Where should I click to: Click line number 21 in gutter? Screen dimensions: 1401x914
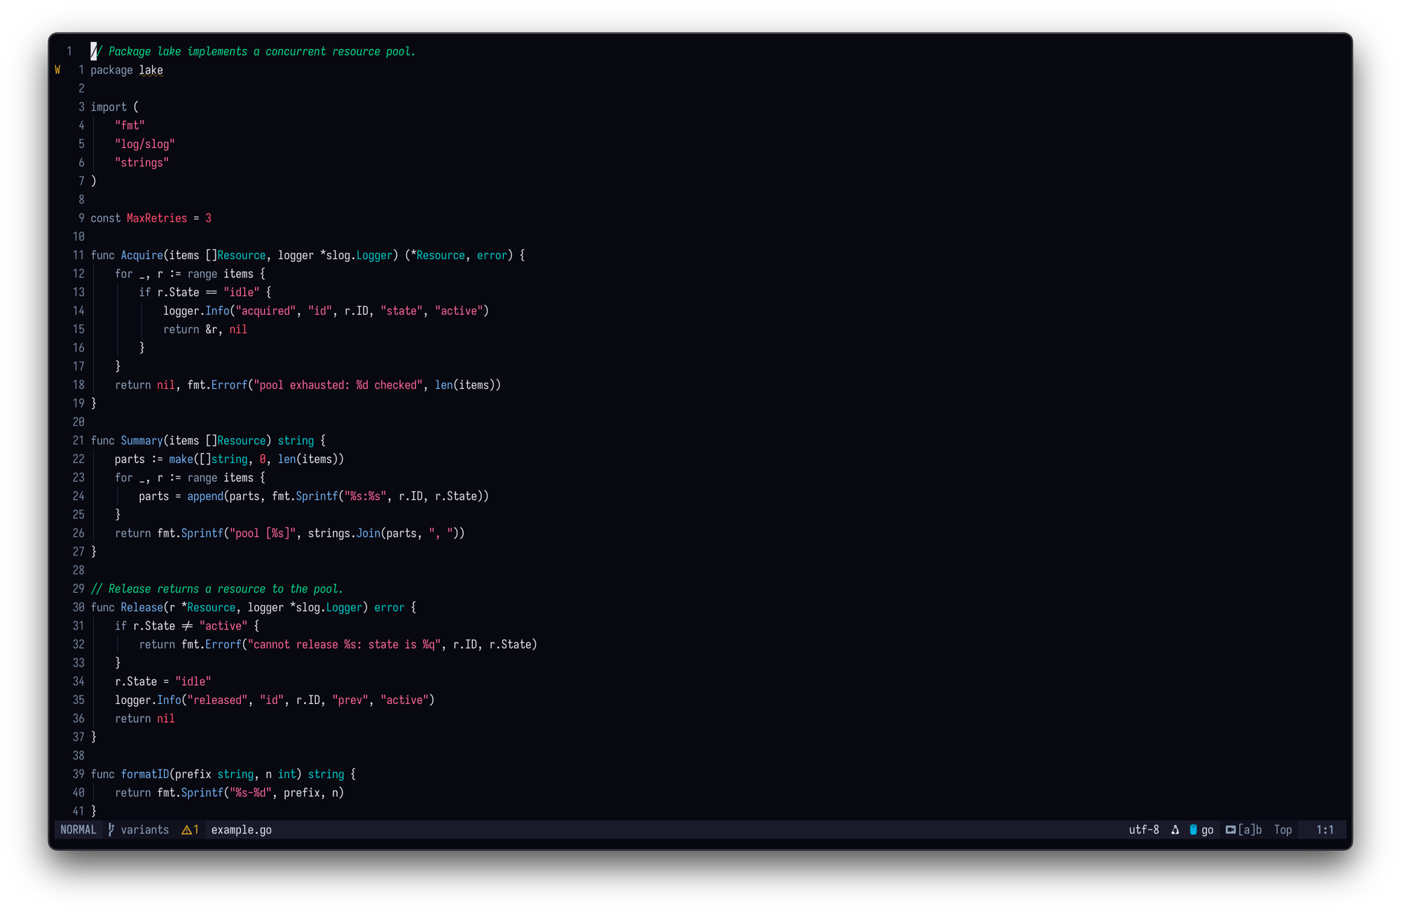[x=78, y=441]
